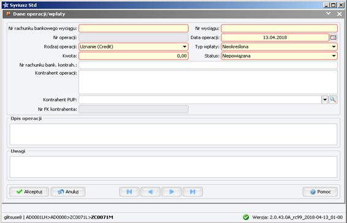The height and width of the screenshot is (223, 347).
Task: Open the Typ wpłaty dropdown
Action: pos(334,47)
